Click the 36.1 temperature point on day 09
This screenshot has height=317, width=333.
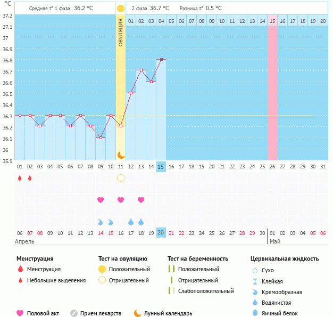click(x=101, y=137)
